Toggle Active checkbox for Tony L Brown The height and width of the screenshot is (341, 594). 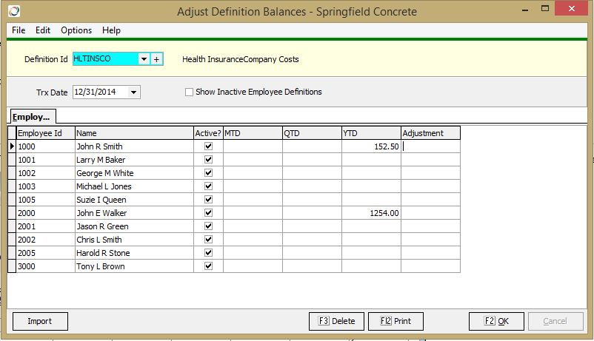(x=208, y=266)
